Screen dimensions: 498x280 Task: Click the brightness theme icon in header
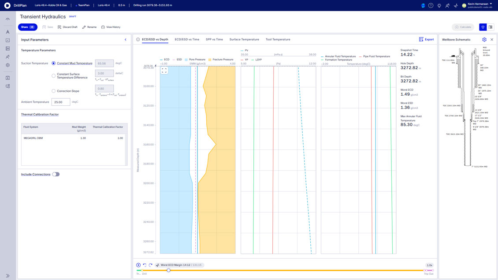[439, 5]
